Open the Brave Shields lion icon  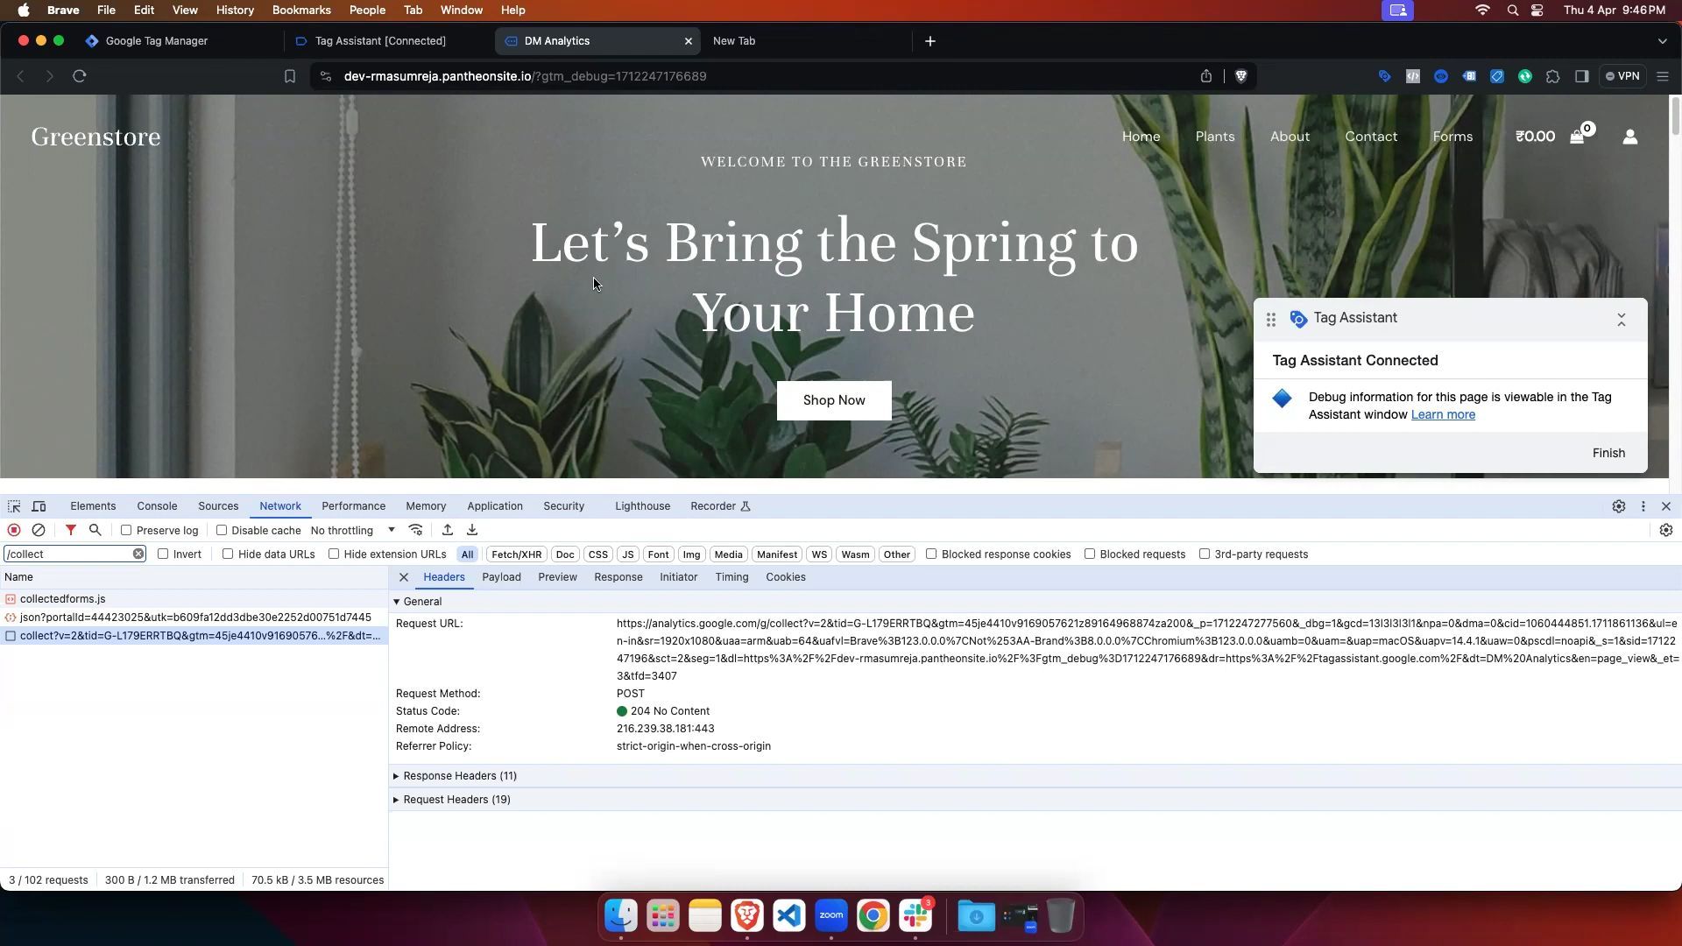click(1240, 76)
